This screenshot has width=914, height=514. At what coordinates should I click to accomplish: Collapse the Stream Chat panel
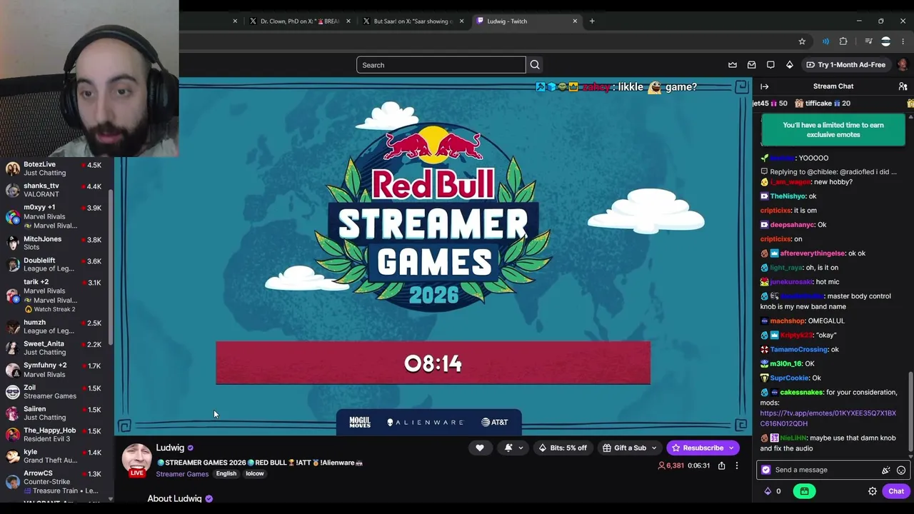[x=764, y=86]
